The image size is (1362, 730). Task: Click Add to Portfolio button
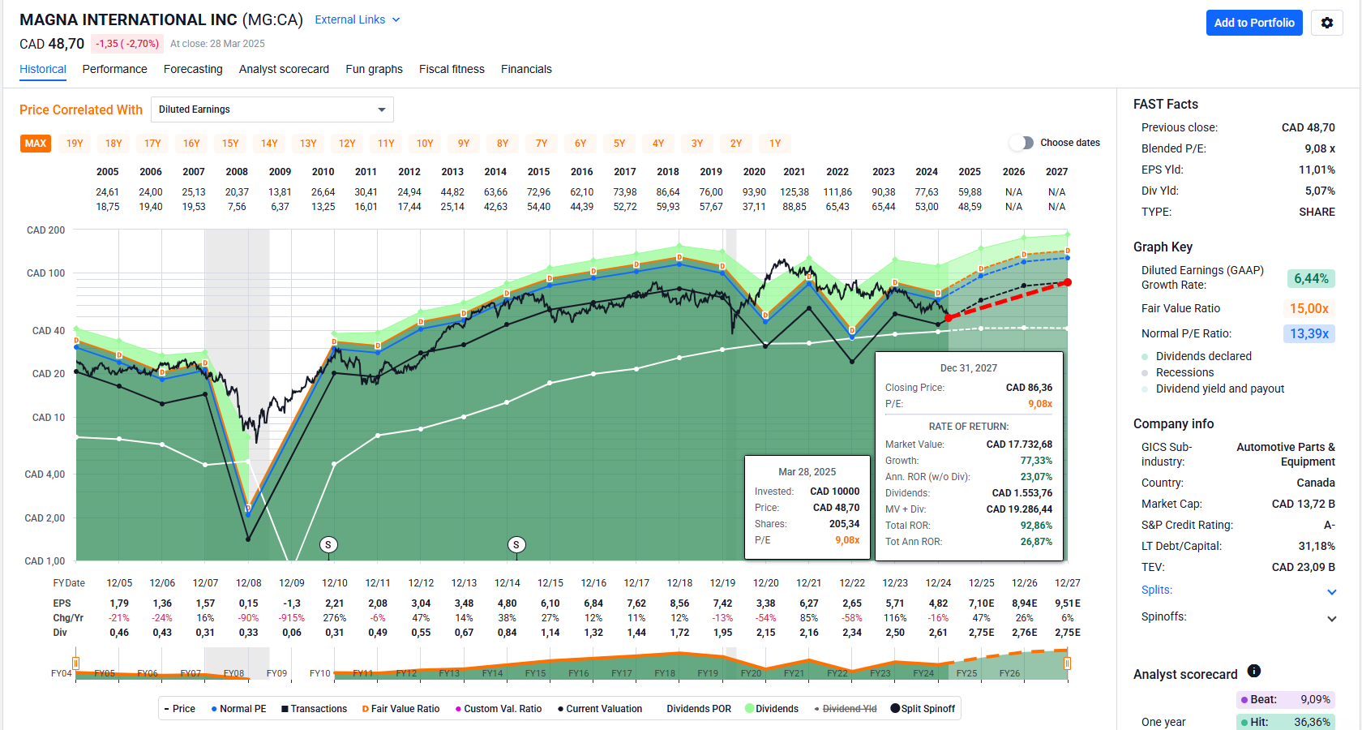[1253, 23]
